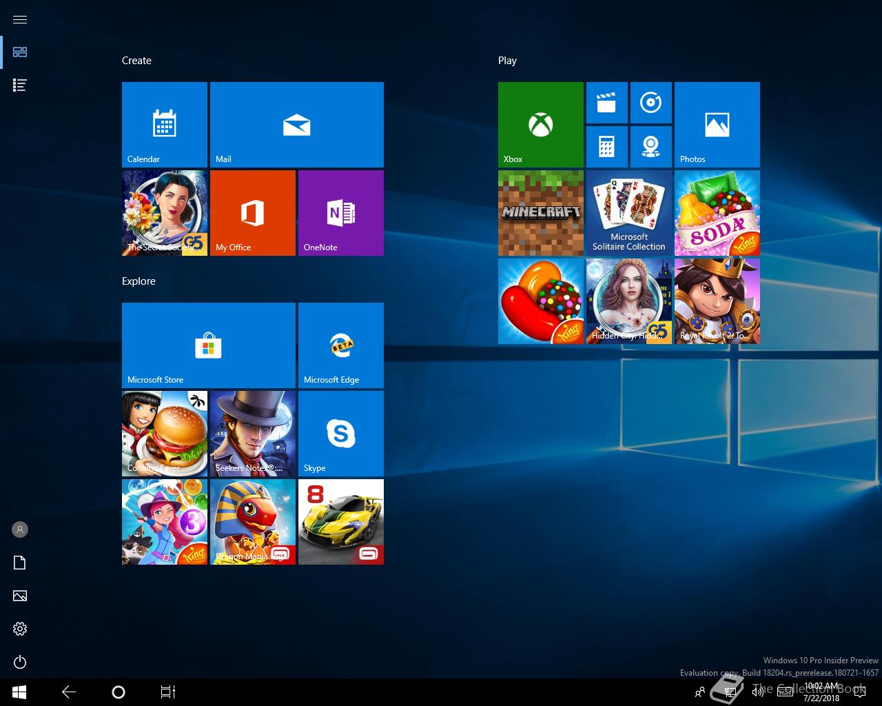Open Task View on the taskbar
This screenshot has height=706, width=882.
pyautogui.click(x=168, y=692)
